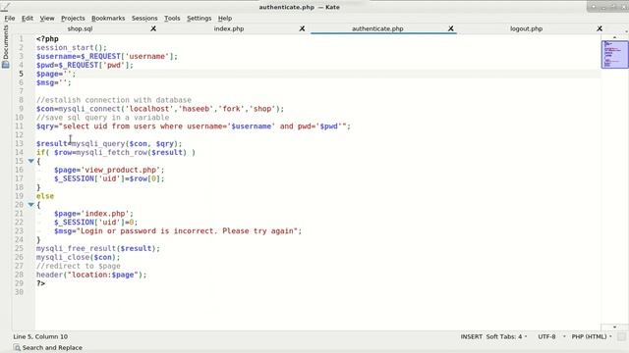Click the $pwd=$_REQUEST['pwd'] line
Image resolution: width=629 pixels, height=353 pixels.
pyautogui.click(x=85, y=66)
